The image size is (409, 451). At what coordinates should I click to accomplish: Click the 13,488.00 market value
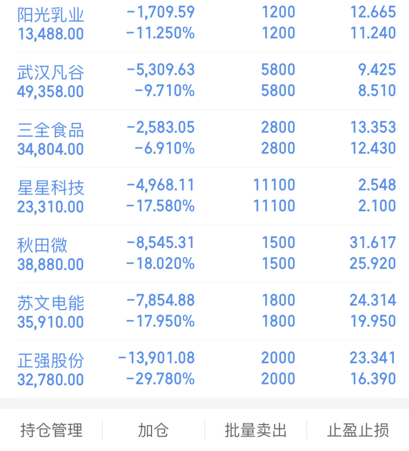tap(50, 34)
